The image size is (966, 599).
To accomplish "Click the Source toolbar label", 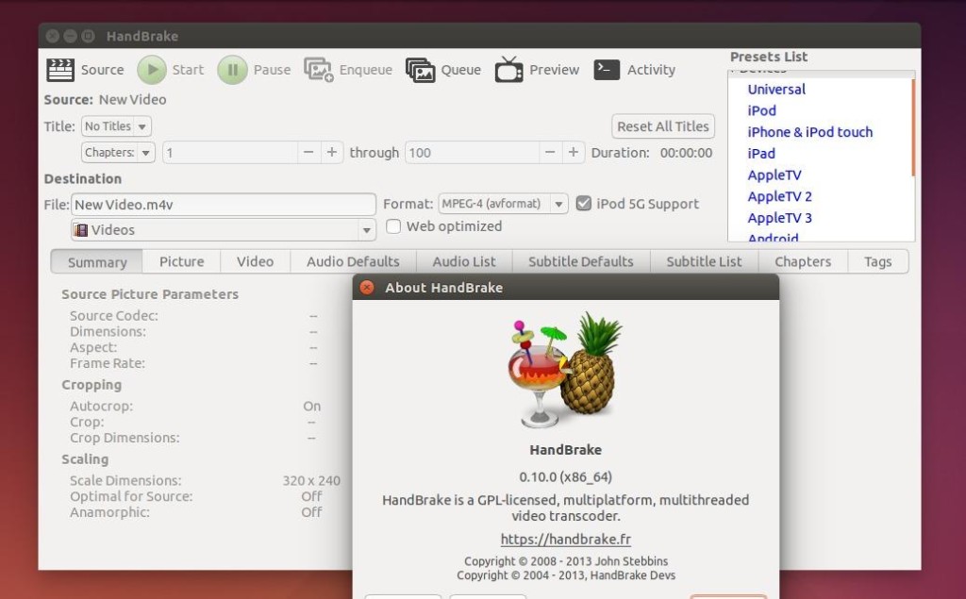I will [102, 70].
